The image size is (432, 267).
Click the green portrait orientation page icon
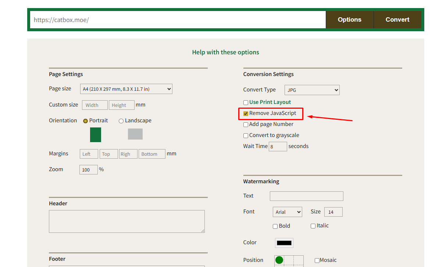[x=96, y=135]
